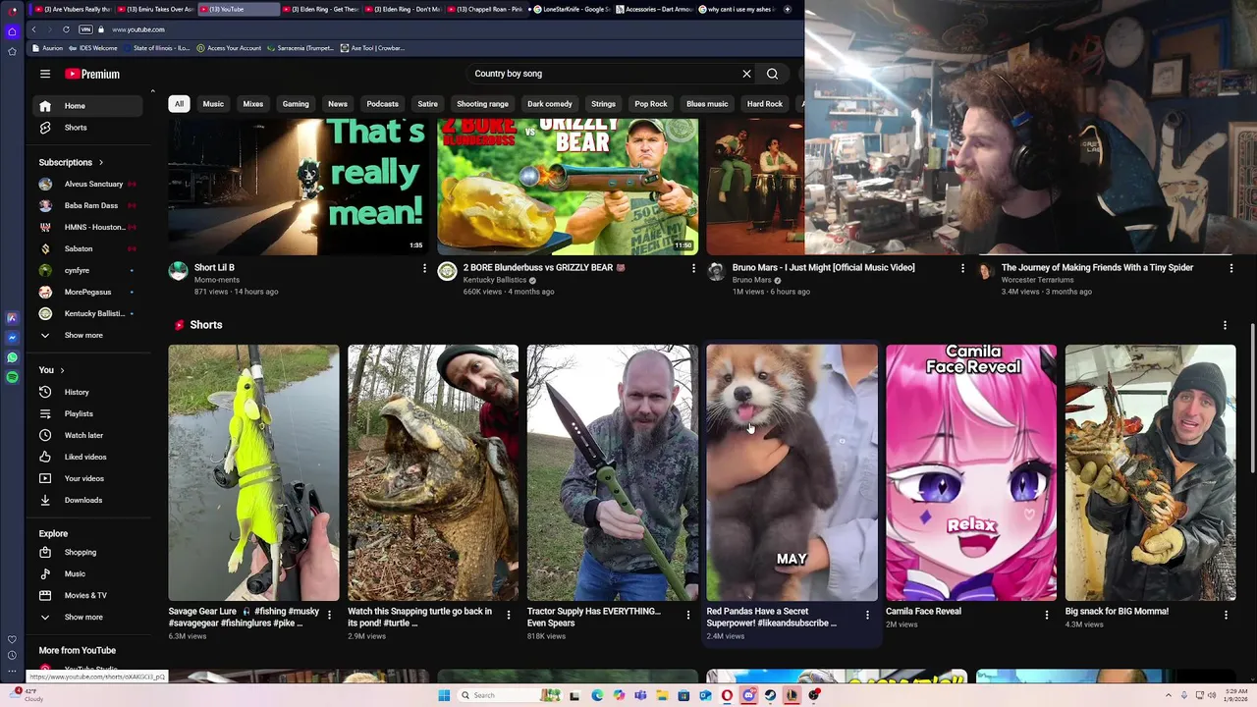1257x707 pixels.
Task: Open Sabaton channel subscription
Action: coord(89,248)
